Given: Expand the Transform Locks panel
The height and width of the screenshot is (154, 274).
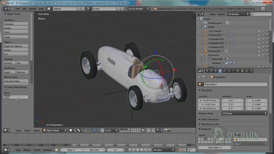Looking at the screenshot, I should tap(208, 124).
